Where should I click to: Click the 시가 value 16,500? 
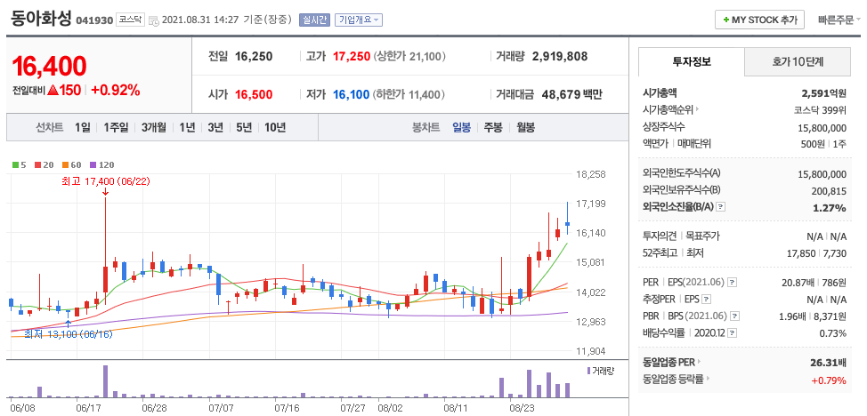(x=254, y=94)
